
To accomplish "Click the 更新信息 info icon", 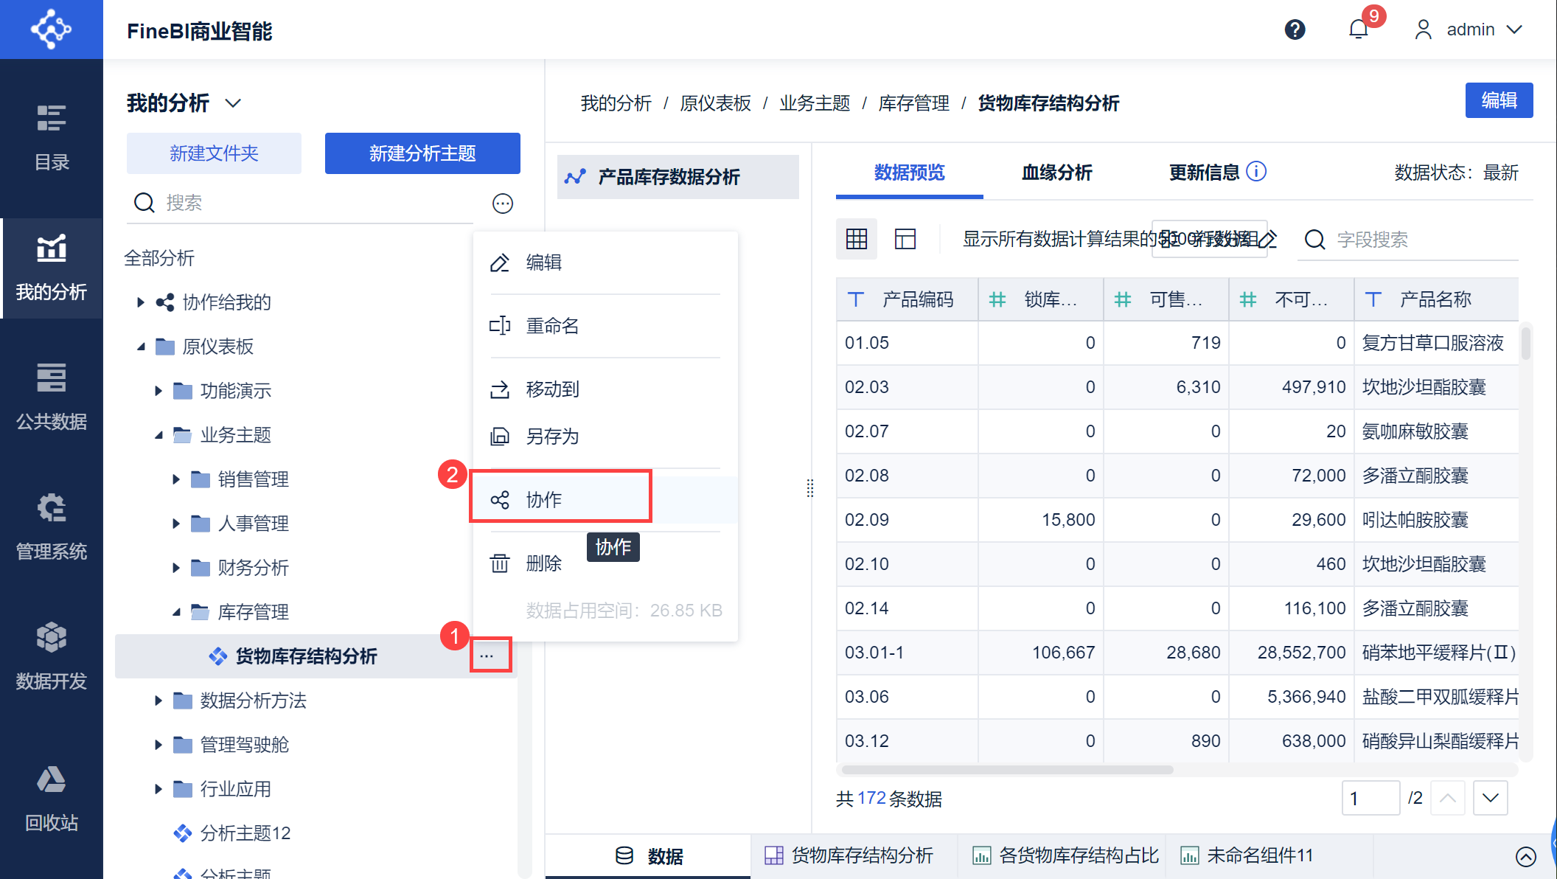I will [1256, 172].
